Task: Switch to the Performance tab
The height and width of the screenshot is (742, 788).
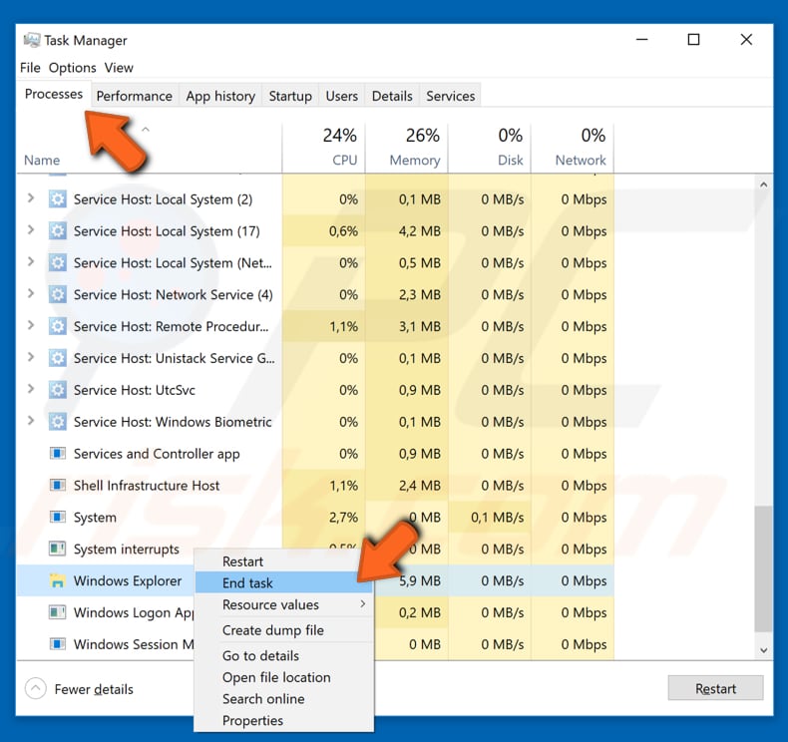Action: tap(135, 96)
